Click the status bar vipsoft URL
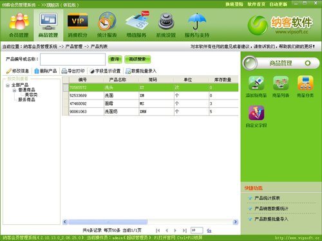 pos(297,238)
